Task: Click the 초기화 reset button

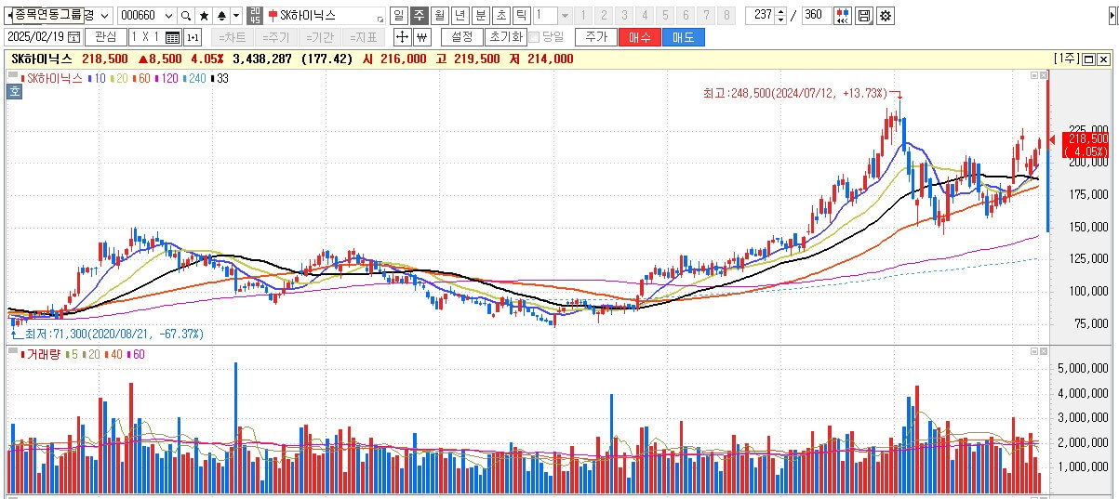Action: 507,37
